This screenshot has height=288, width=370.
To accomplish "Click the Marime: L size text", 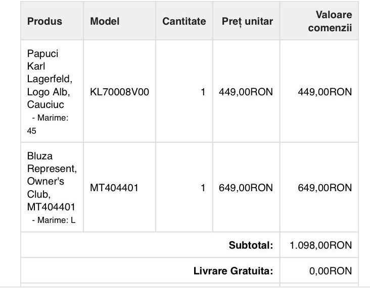I will click(54, 220).
